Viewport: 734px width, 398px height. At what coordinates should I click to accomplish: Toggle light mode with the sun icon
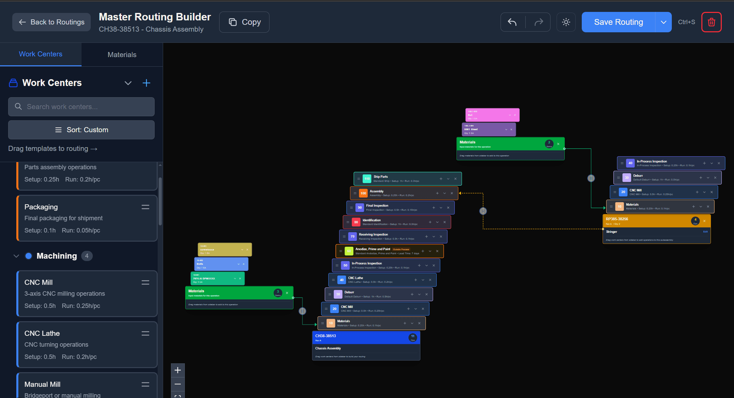(x=566, y=22)
